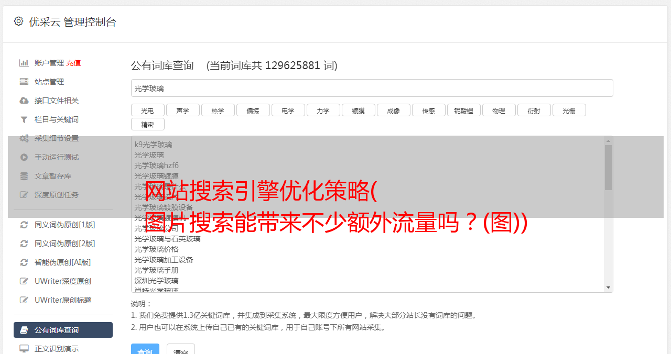Select the 偏振 tag button
This screenshot has height=354, width=671.
point(253,110)
